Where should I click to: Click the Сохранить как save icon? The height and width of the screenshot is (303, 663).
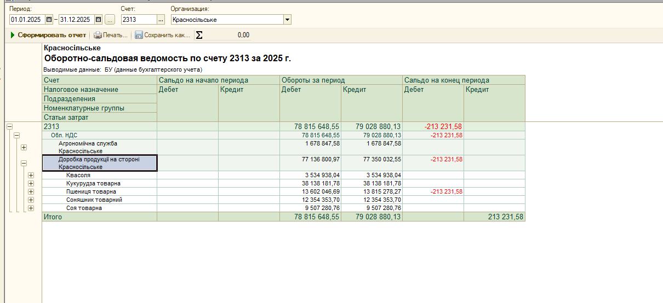[139, 35]
